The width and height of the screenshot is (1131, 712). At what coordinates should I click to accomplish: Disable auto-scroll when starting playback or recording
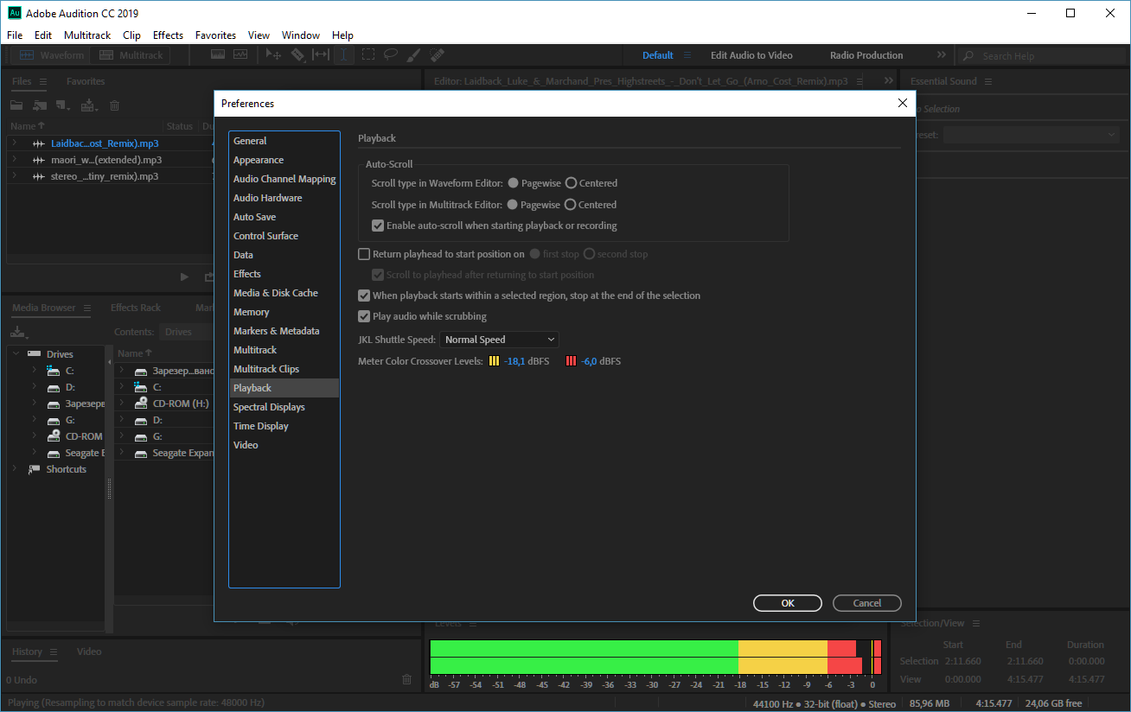point(378,226)
